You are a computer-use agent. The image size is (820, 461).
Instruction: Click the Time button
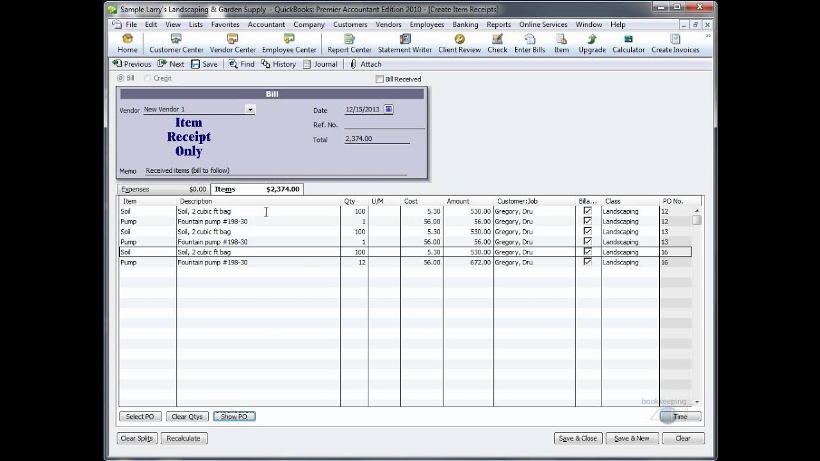pyautogui.click(x=680, y=416)
